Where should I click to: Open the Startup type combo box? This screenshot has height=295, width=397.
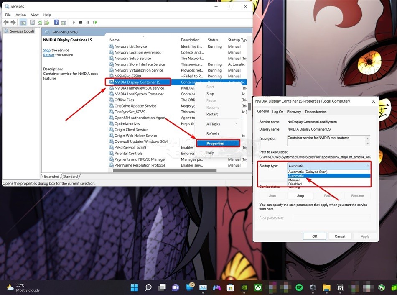pos(329,166)
